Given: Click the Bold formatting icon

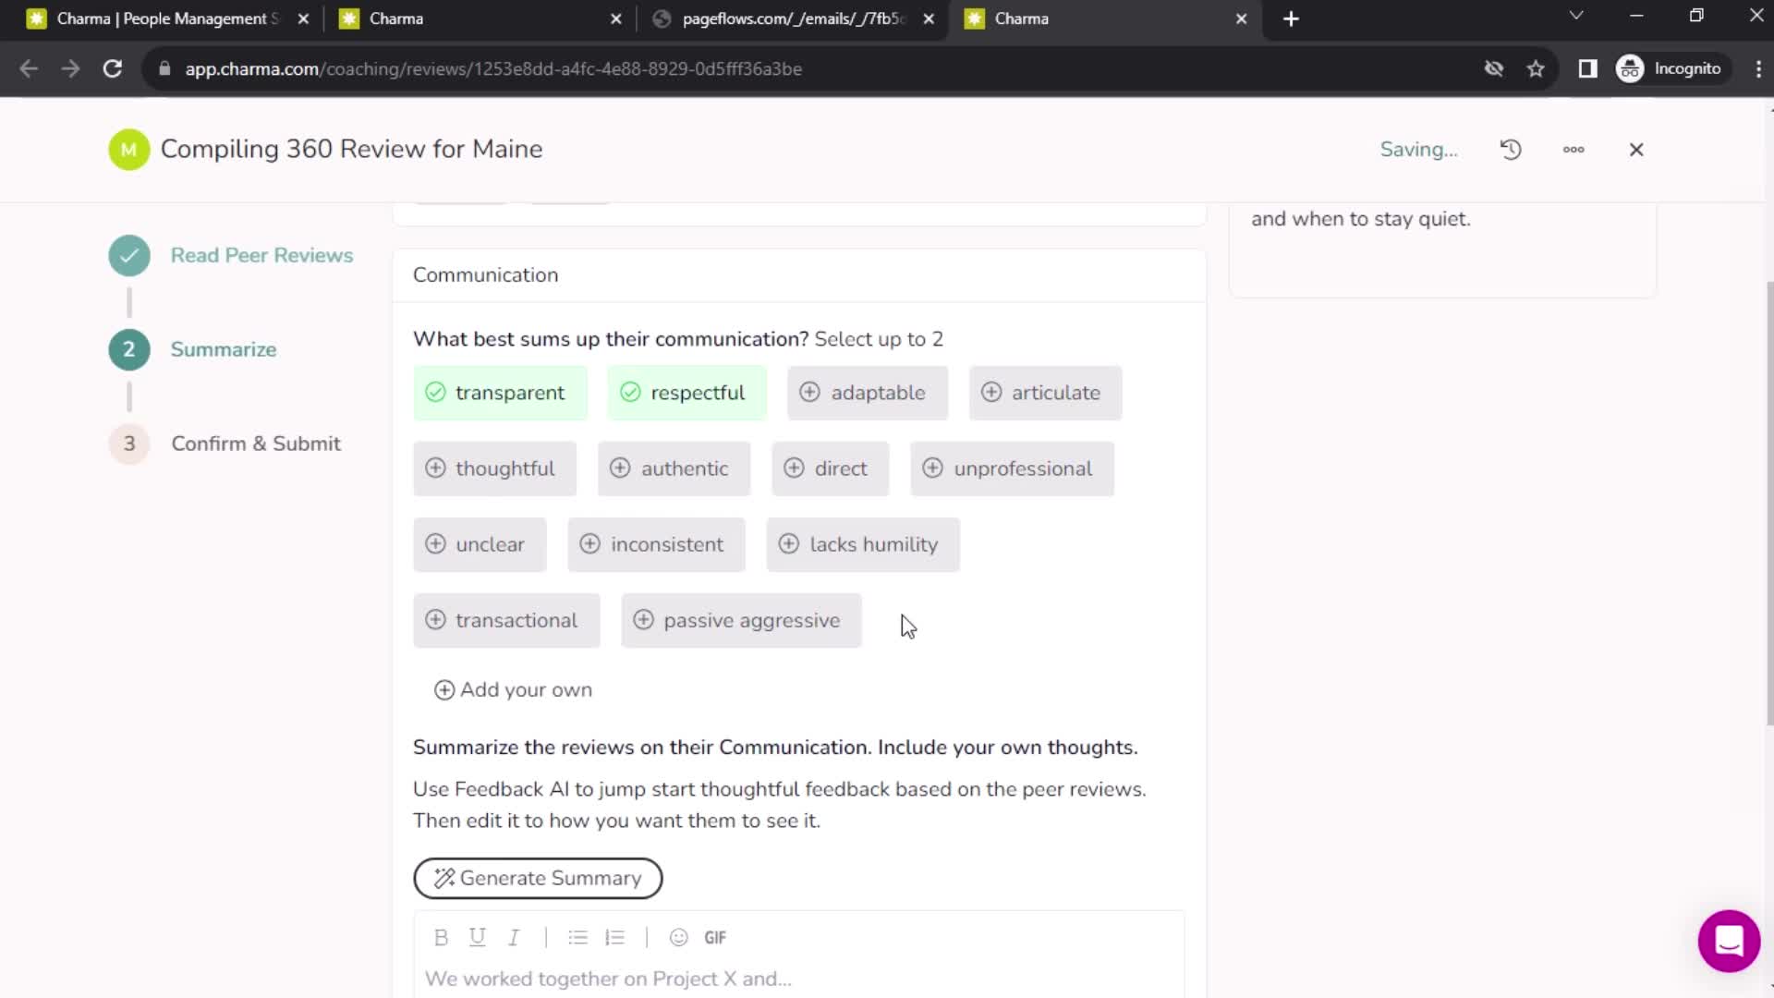Looking at the screenshot, I should coord(440,937).
